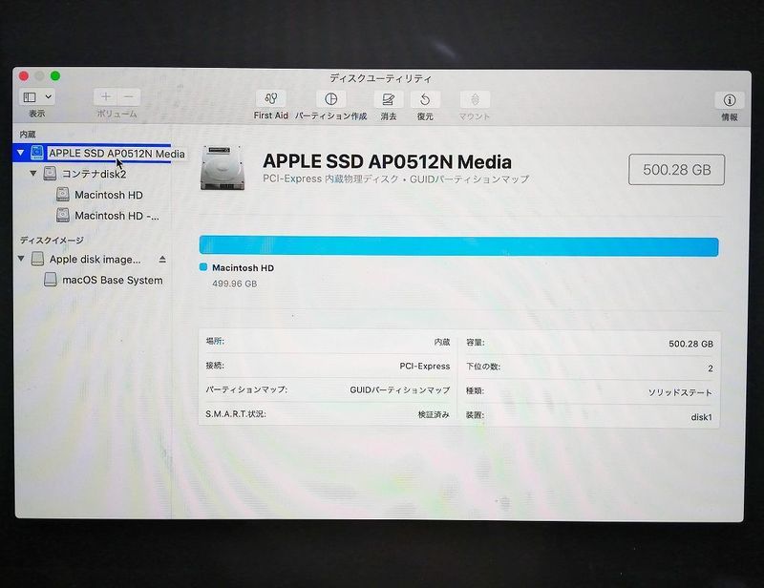
Task: Eject the Apple disk image
Action: tap(162, 260)
